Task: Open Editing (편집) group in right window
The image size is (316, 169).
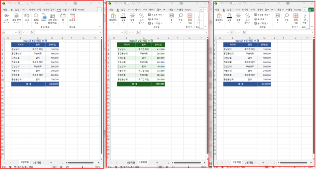Action: point(286,19)
